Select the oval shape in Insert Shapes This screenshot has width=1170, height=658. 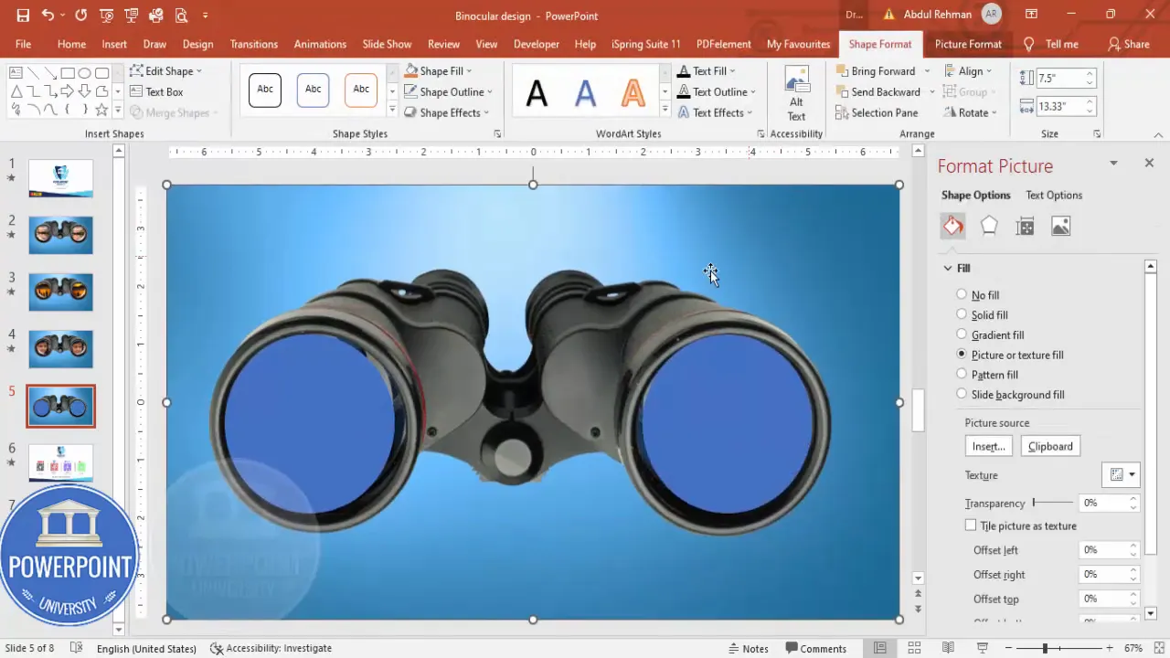coord(84,73)
